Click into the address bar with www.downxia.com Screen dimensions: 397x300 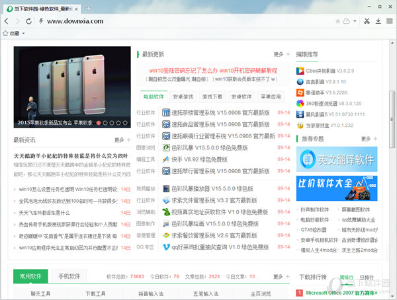[x=75, y=21]
